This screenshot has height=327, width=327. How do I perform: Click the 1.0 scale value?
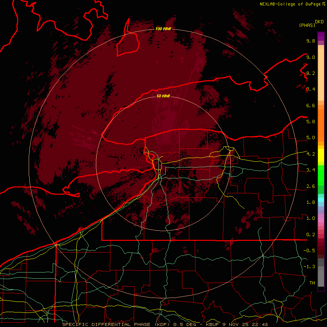point(311,218)
